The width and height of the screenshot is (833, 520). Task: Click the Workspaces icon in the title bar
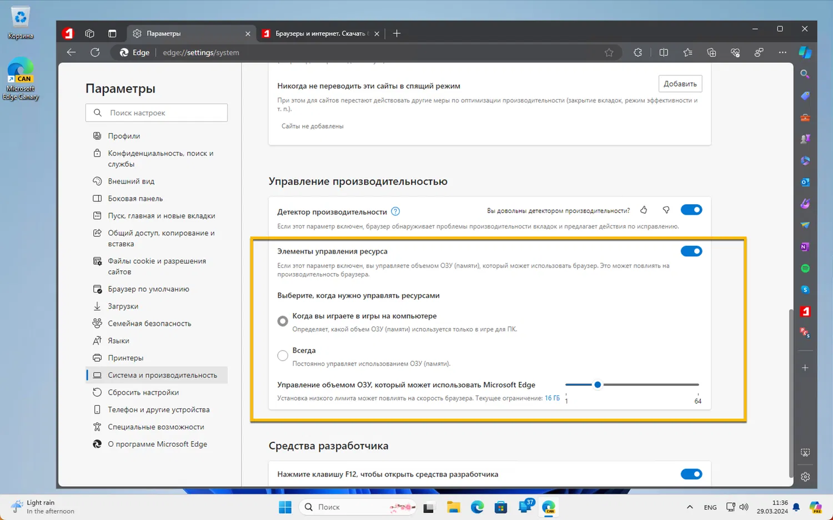click(x=89, y=33)
